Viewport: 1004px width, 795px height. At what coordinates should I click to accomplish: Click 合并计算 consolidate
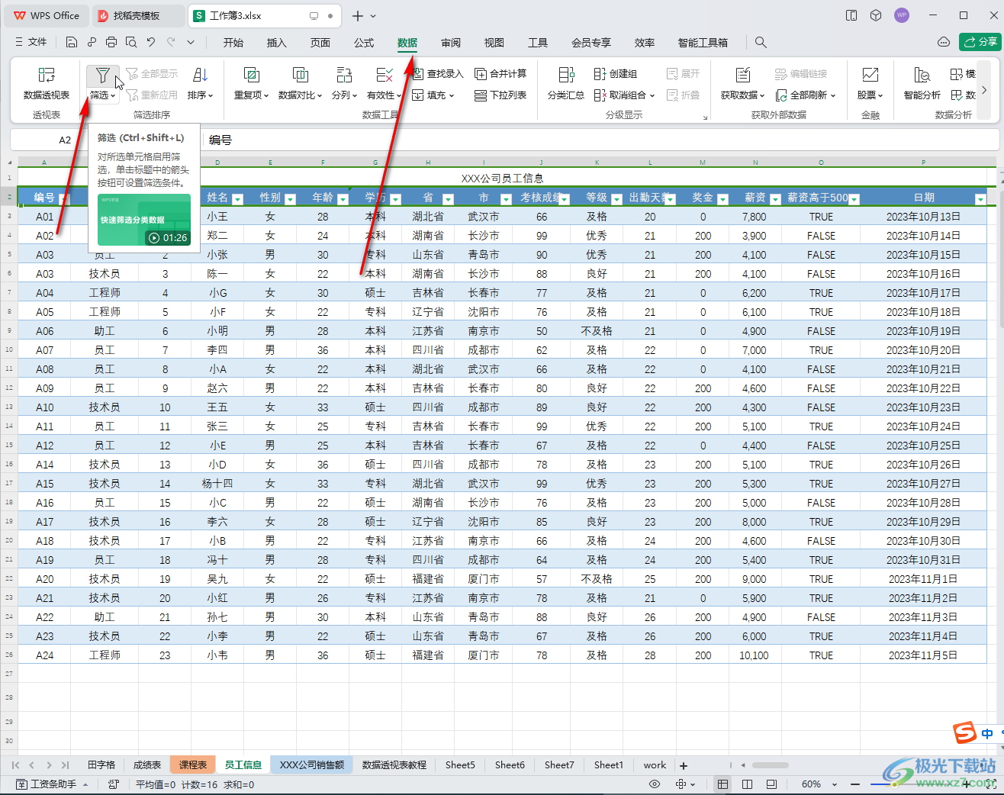point(500,74)
